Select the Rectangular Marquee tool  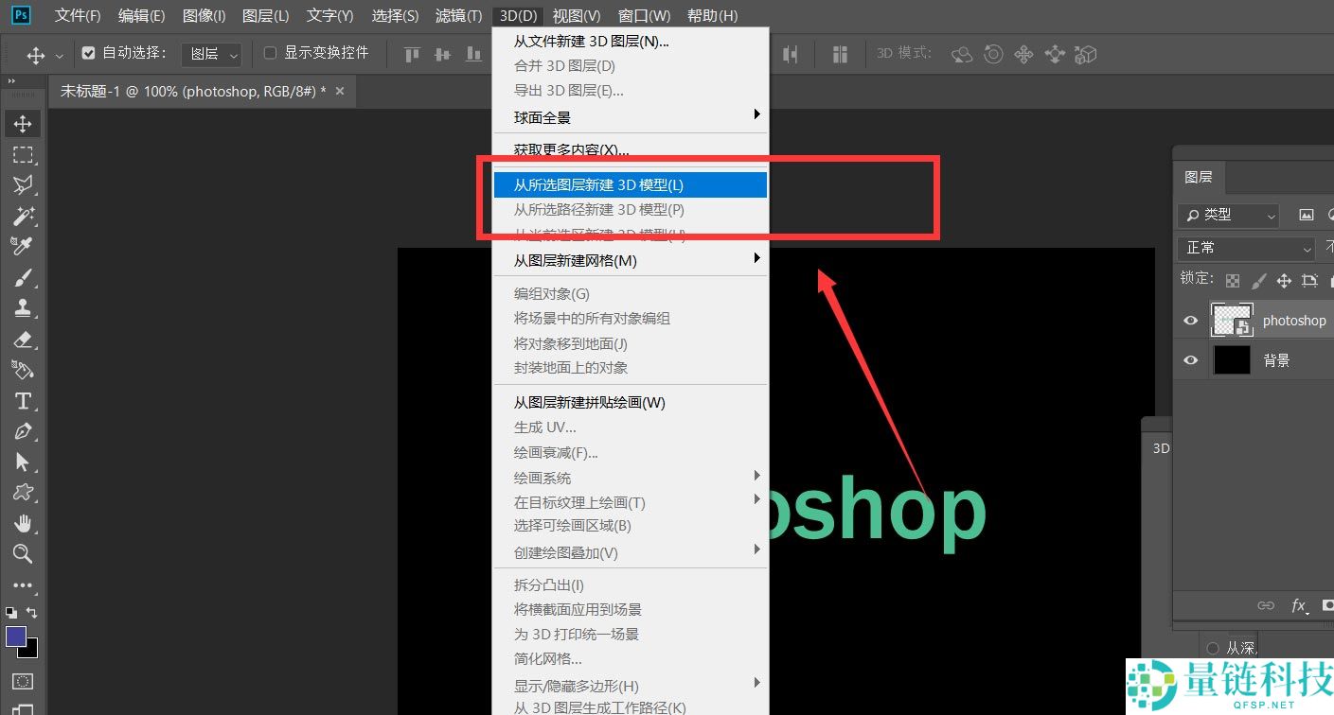tap(23, 154)
